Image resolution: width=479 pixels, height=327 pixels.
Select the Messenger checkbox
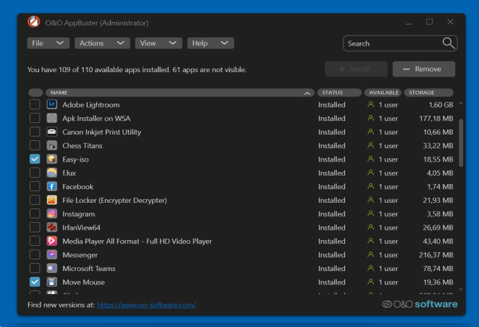35,255
